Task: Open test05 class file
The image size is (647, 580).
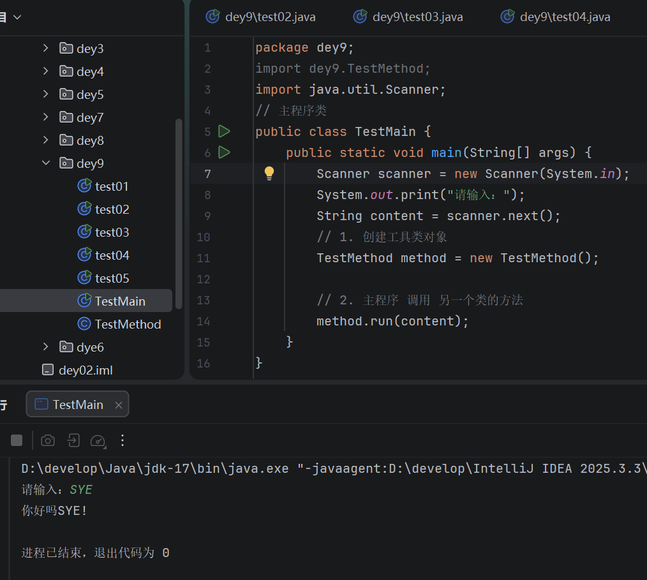Action: [x=112, y=278]
